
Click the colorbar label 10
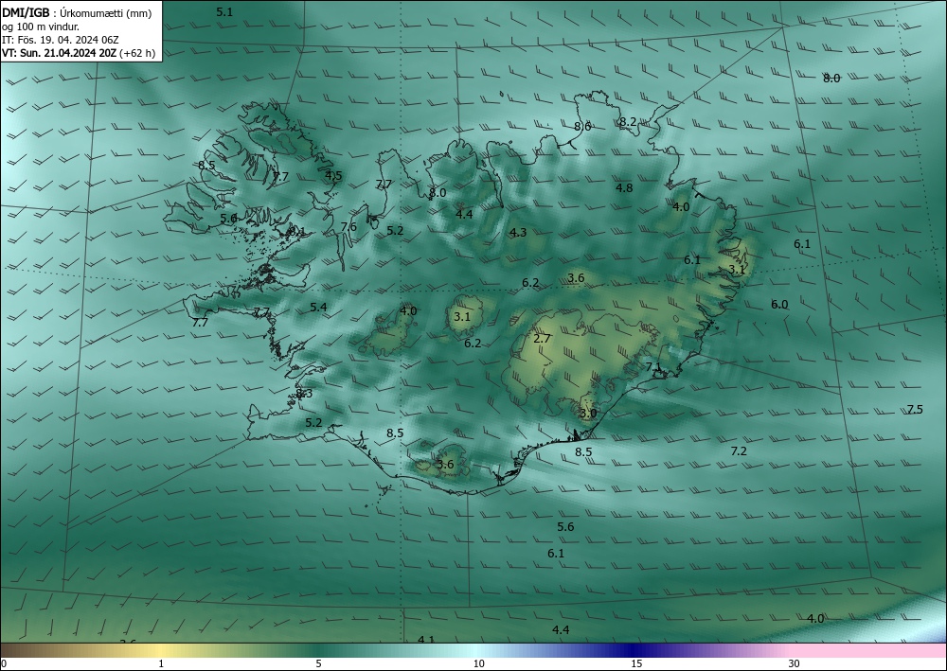click(x=478, y=663)
